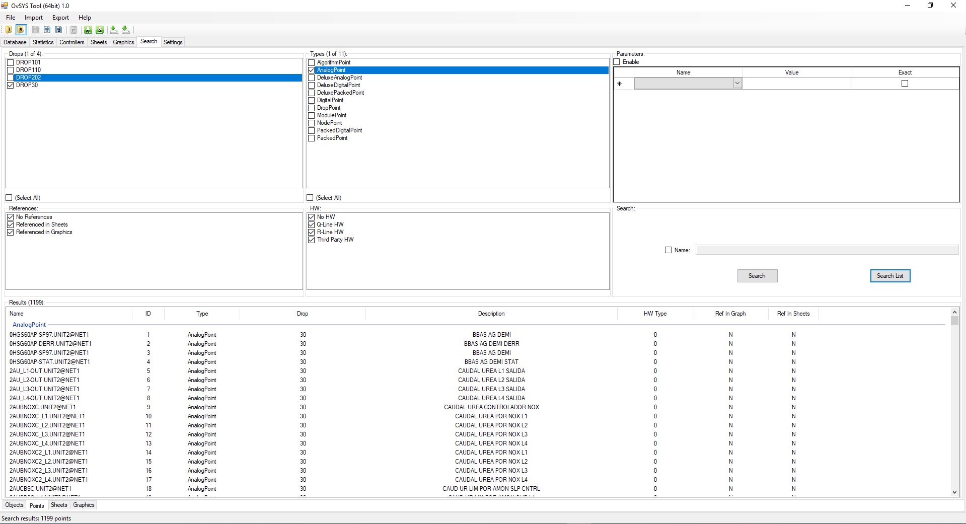Open the parameter Name dropdown
Image resolution: width=966 pixels, height=524 pixels.
click(x=737, y=84)
